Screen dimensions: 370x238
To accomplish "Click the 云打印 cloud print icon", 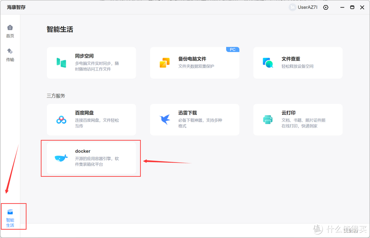I will (x=268, y=119).
